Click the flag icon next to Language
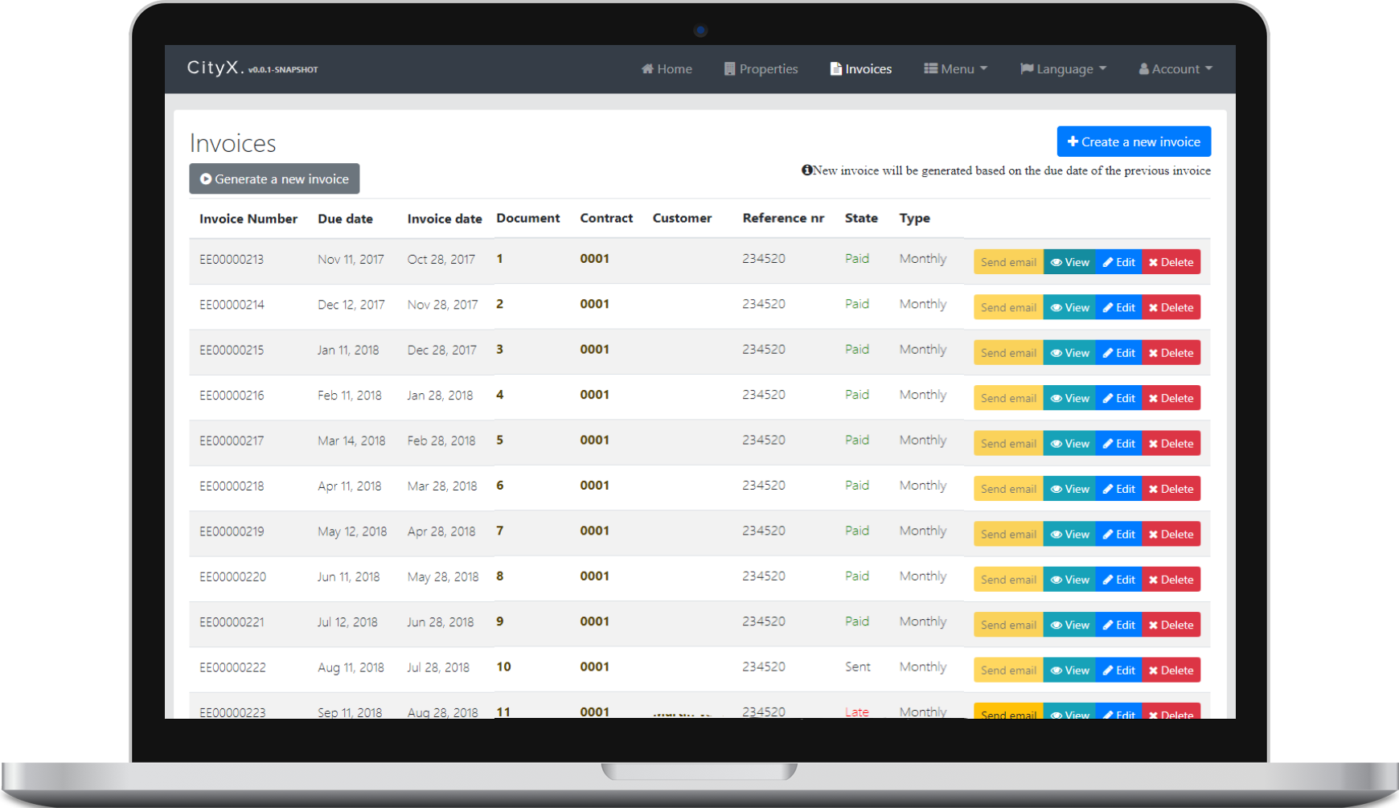Image resolution: width=1399 pixels, height=808 pixels. click(x=1027, y=69)
